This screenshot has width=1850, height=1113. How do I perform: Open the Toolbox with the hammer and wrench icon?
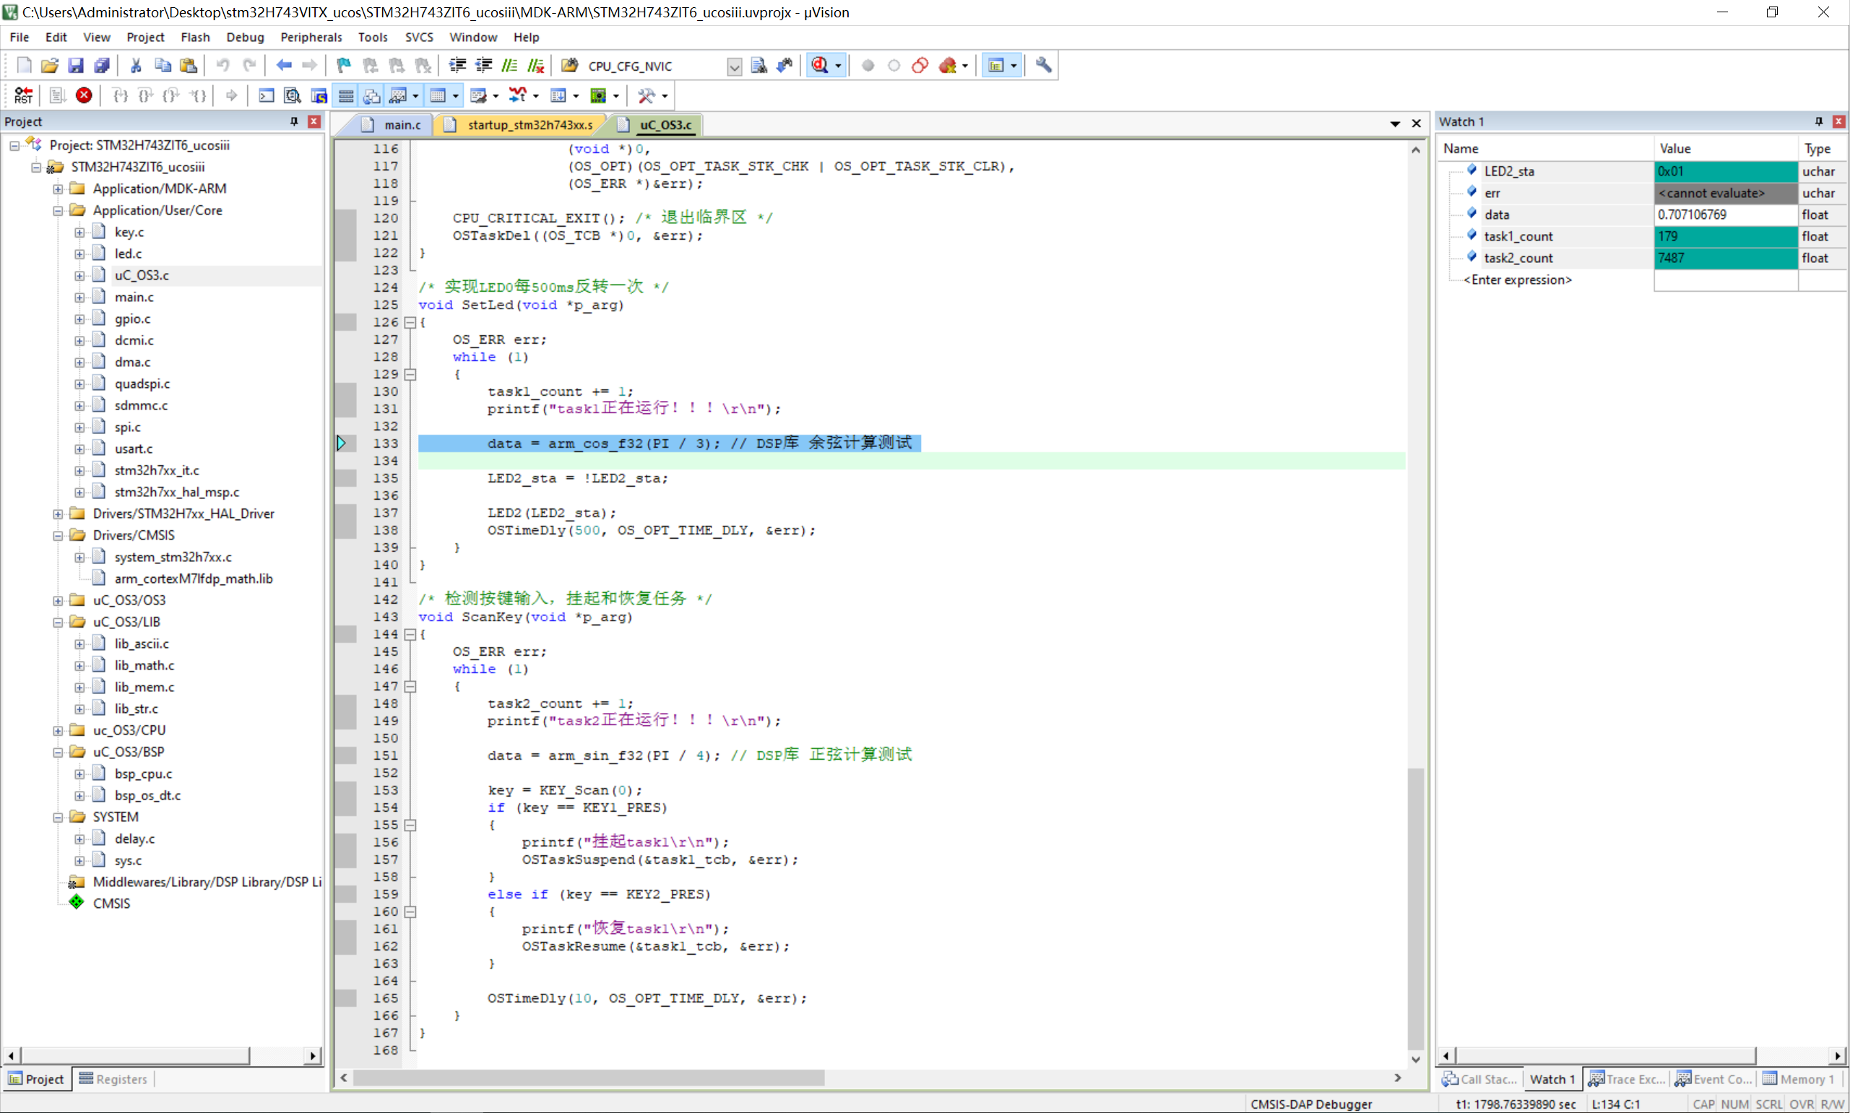(x=646, y=95)
